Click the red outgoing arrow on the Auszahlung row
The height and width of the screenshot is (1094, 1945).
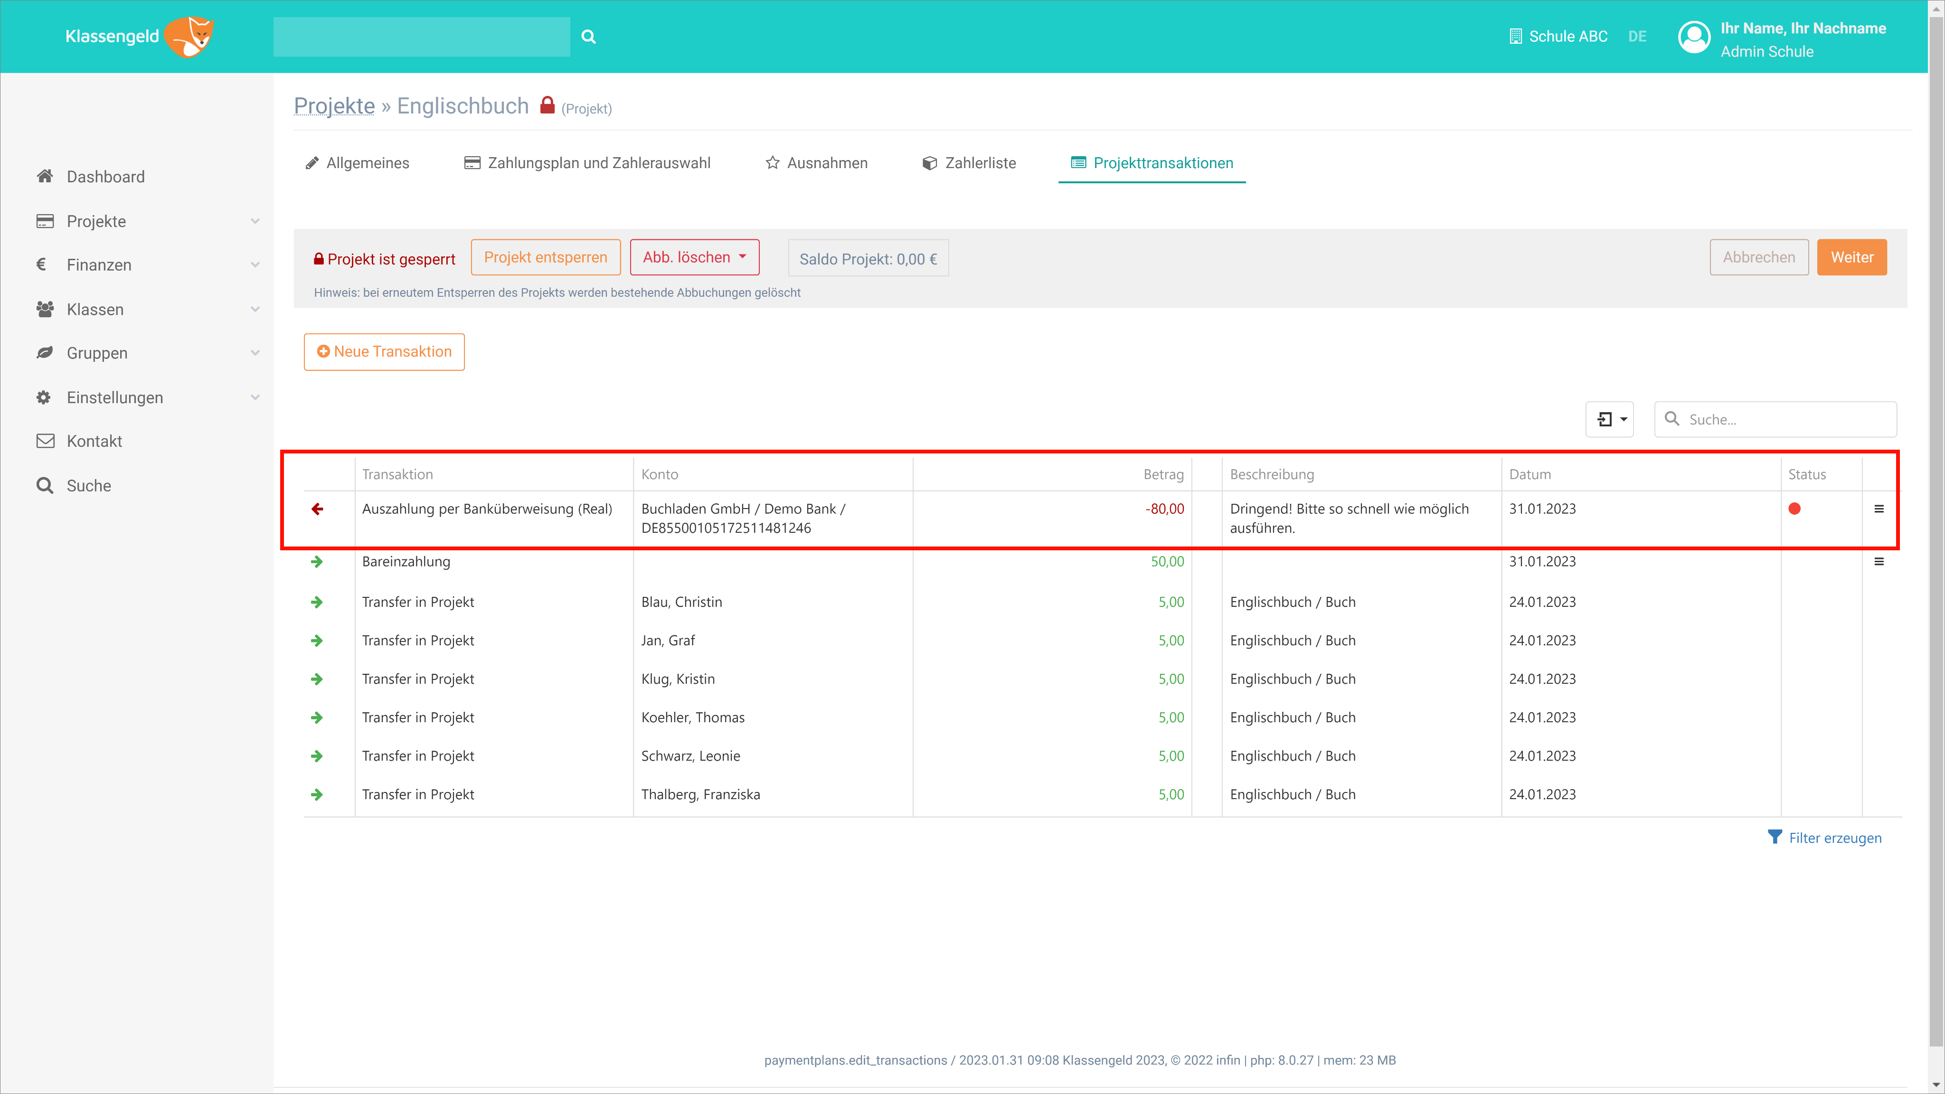click(x=317, y=509)
